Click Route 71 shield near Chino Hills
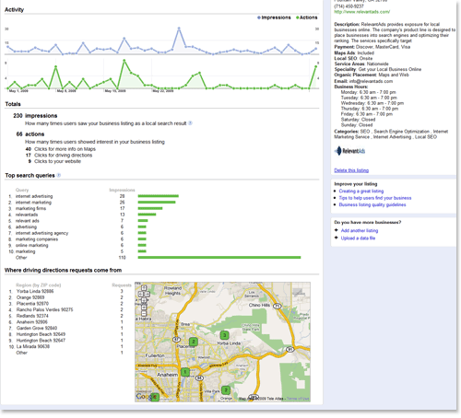This screenshot has height=418, width=461. click(x=278, y=306)
